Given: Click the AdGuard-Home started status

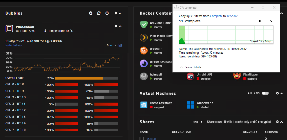Looking at the screenshot, I should point(156,27).
